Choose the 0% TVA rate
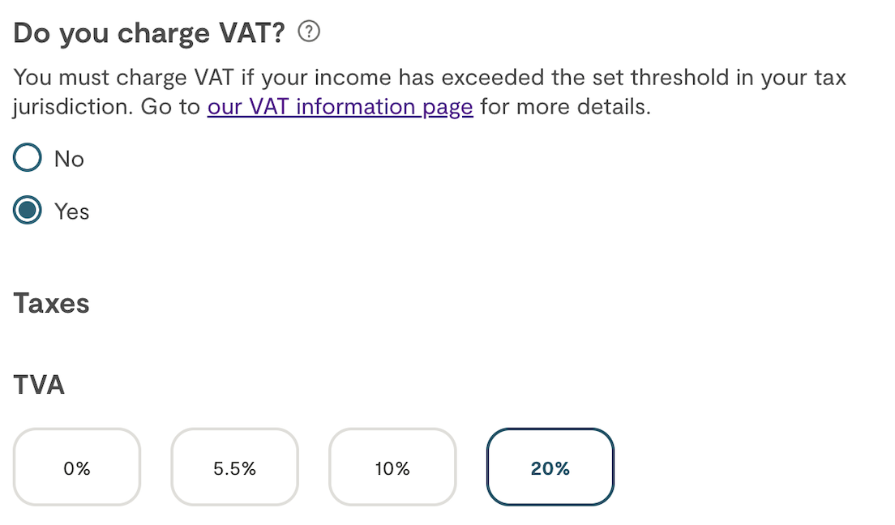 click(77, 467)
